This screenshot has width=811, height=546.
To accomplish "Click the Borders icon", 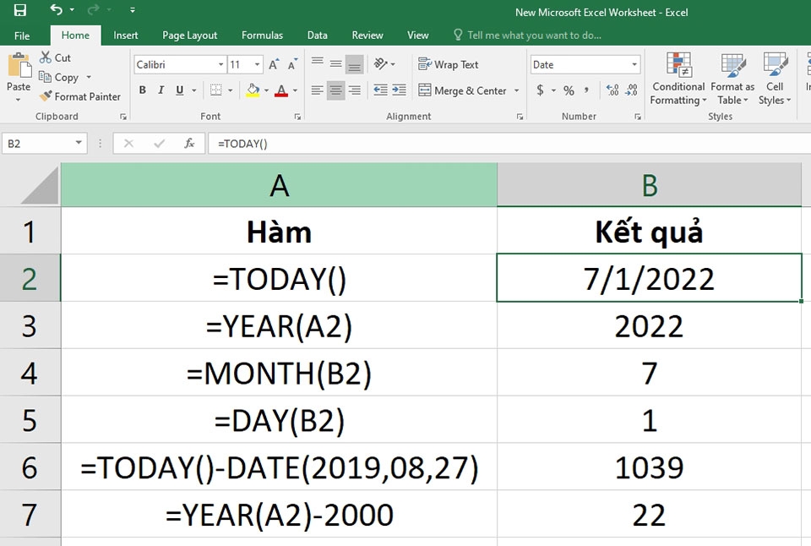I will (x=215, y=90).
